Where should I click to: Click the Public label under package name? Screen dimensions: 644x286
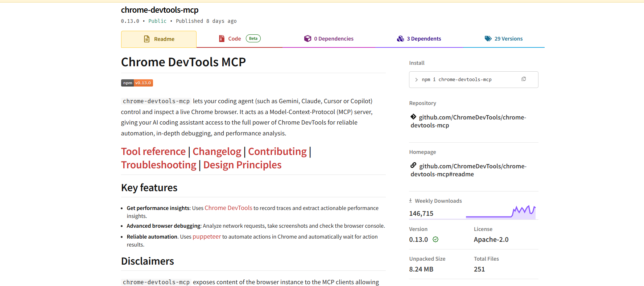pos(157,21)
